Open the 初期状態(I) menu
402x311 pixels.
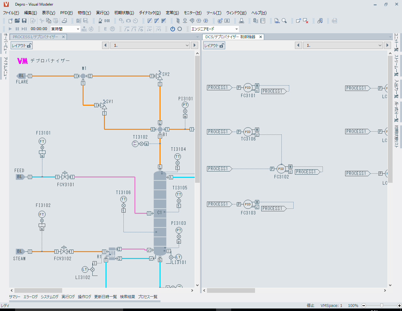tap(124, 13)
